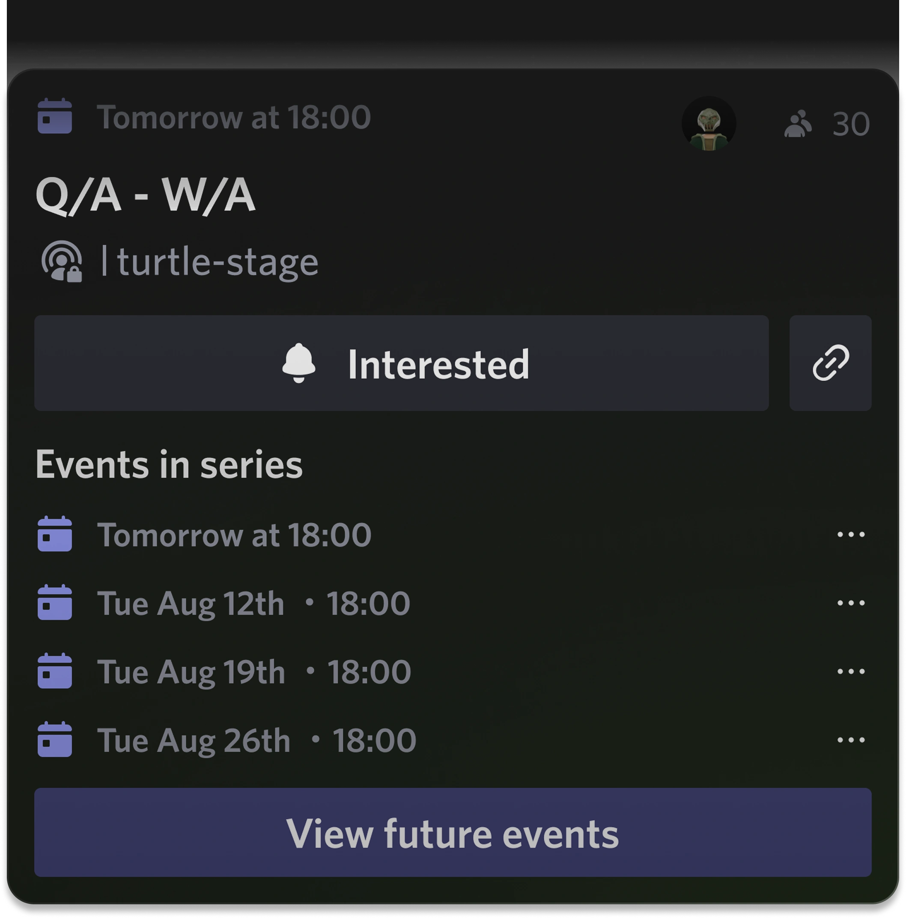Select calendar icon for Tue Aug 26th

(55, 739)
